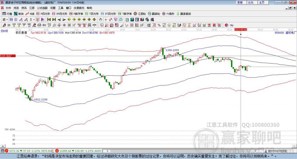Click the 858608 虚拟电厂 stock label
The image size is (297, 159).
click(285, 33)
